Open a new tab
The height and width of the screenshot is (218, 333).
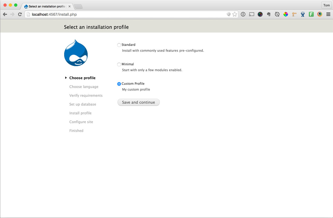pyautogui.click(x=78, y=6)
